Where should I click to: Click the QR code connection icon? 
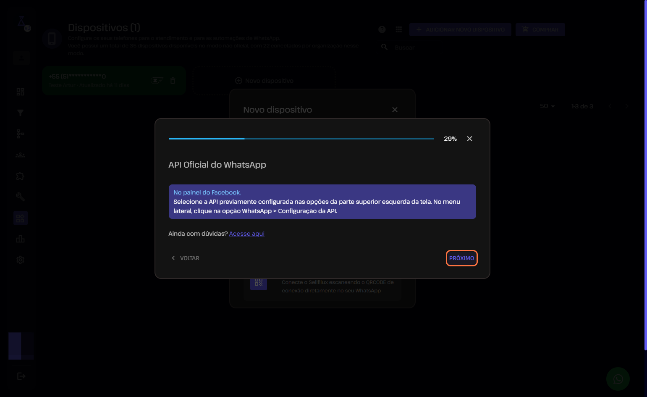point(259,282)
